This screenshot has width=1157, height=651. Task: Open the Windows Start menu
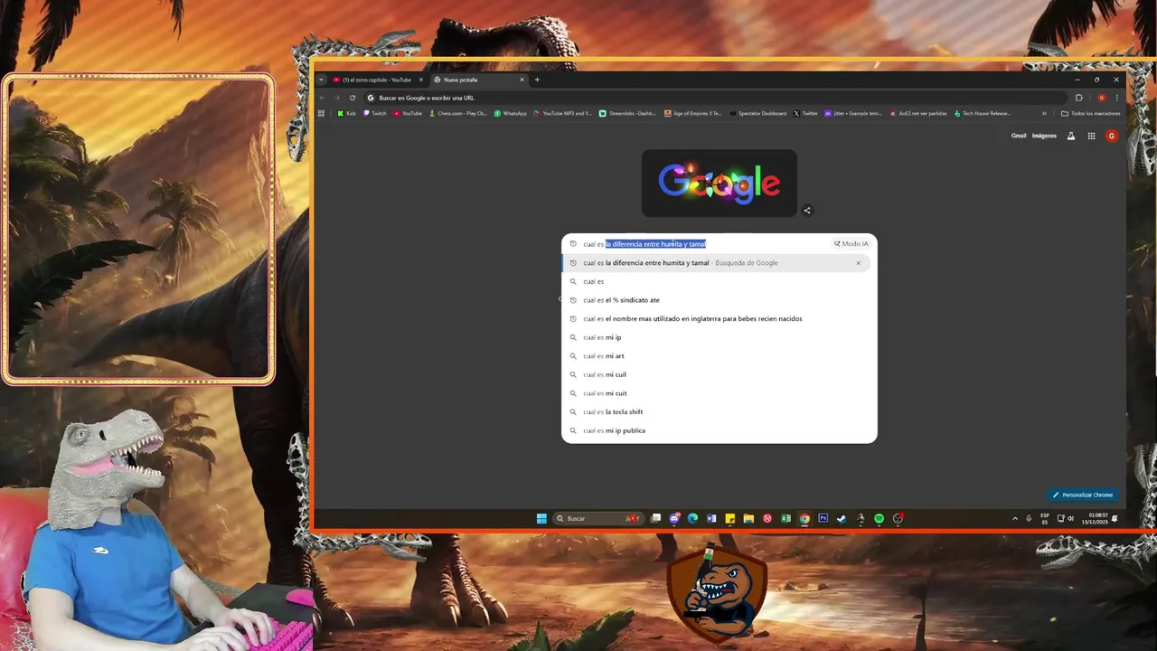point(541,518)
